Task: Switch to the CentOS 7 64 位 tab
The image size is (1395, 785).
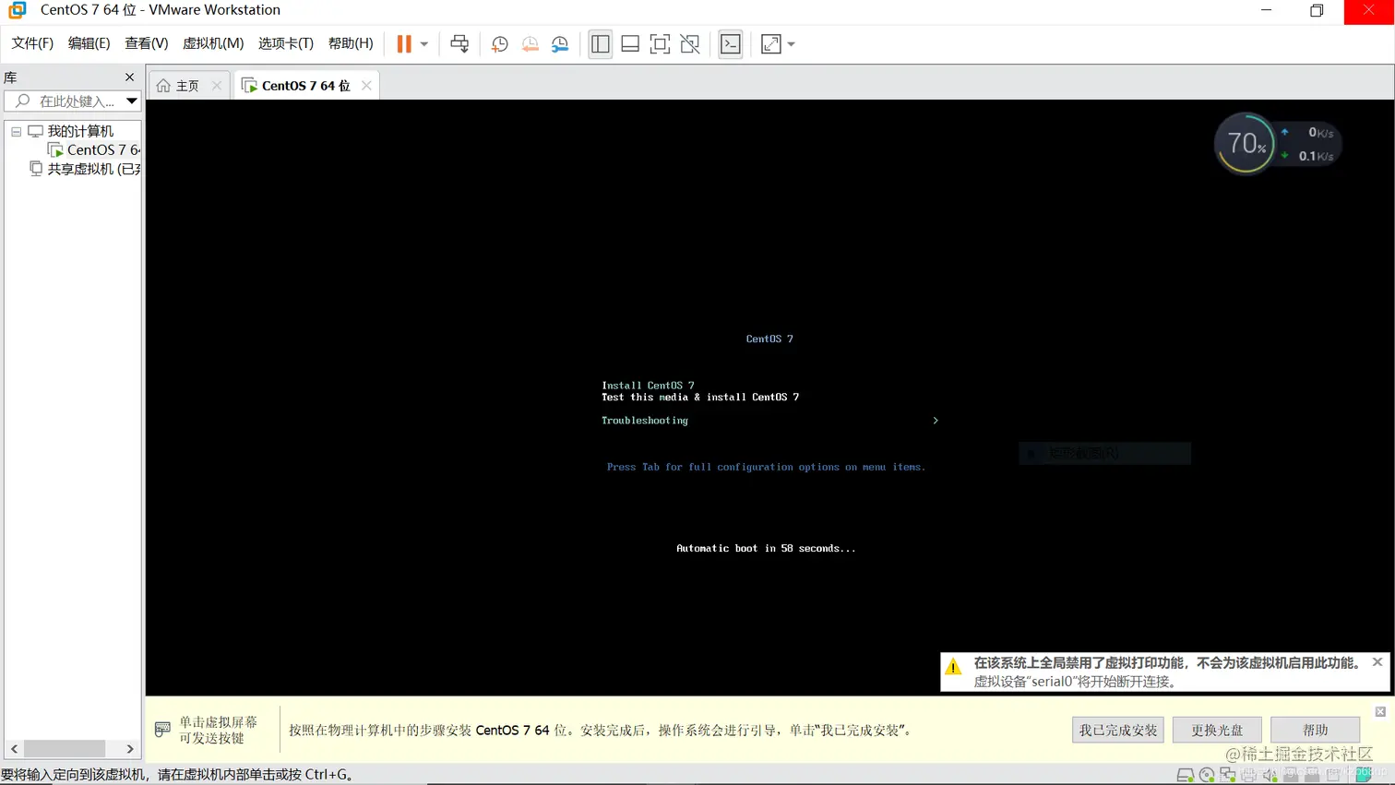Action: (305, 85)
